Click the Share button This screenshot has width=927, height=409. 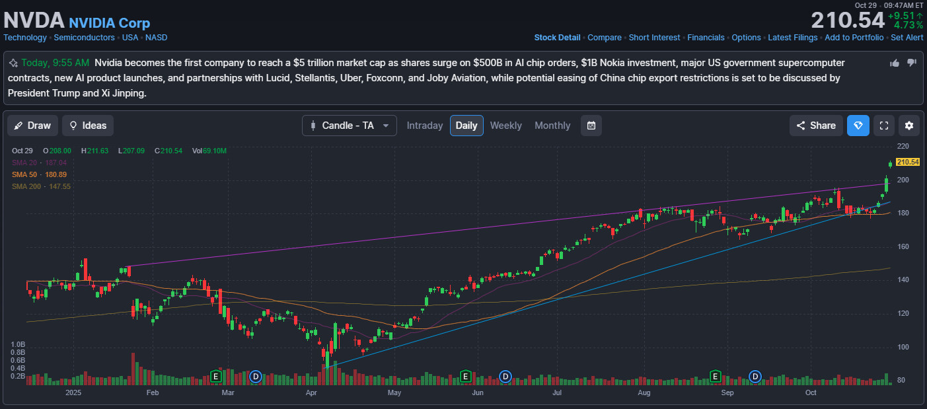coord(815,126)
